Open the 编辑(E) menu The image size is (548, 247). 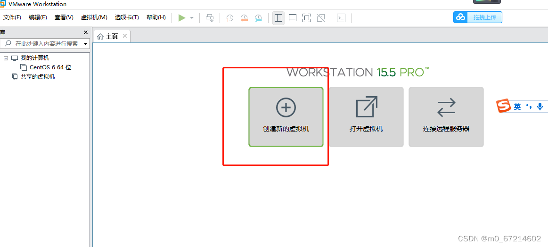coord(38,17)
